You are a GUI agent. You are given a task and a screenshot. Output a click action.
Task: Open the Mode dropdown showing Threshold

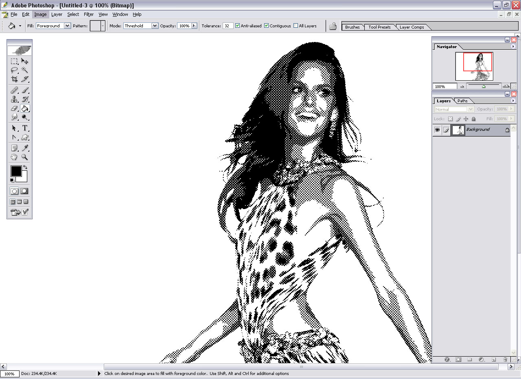[x=155, y=26]
